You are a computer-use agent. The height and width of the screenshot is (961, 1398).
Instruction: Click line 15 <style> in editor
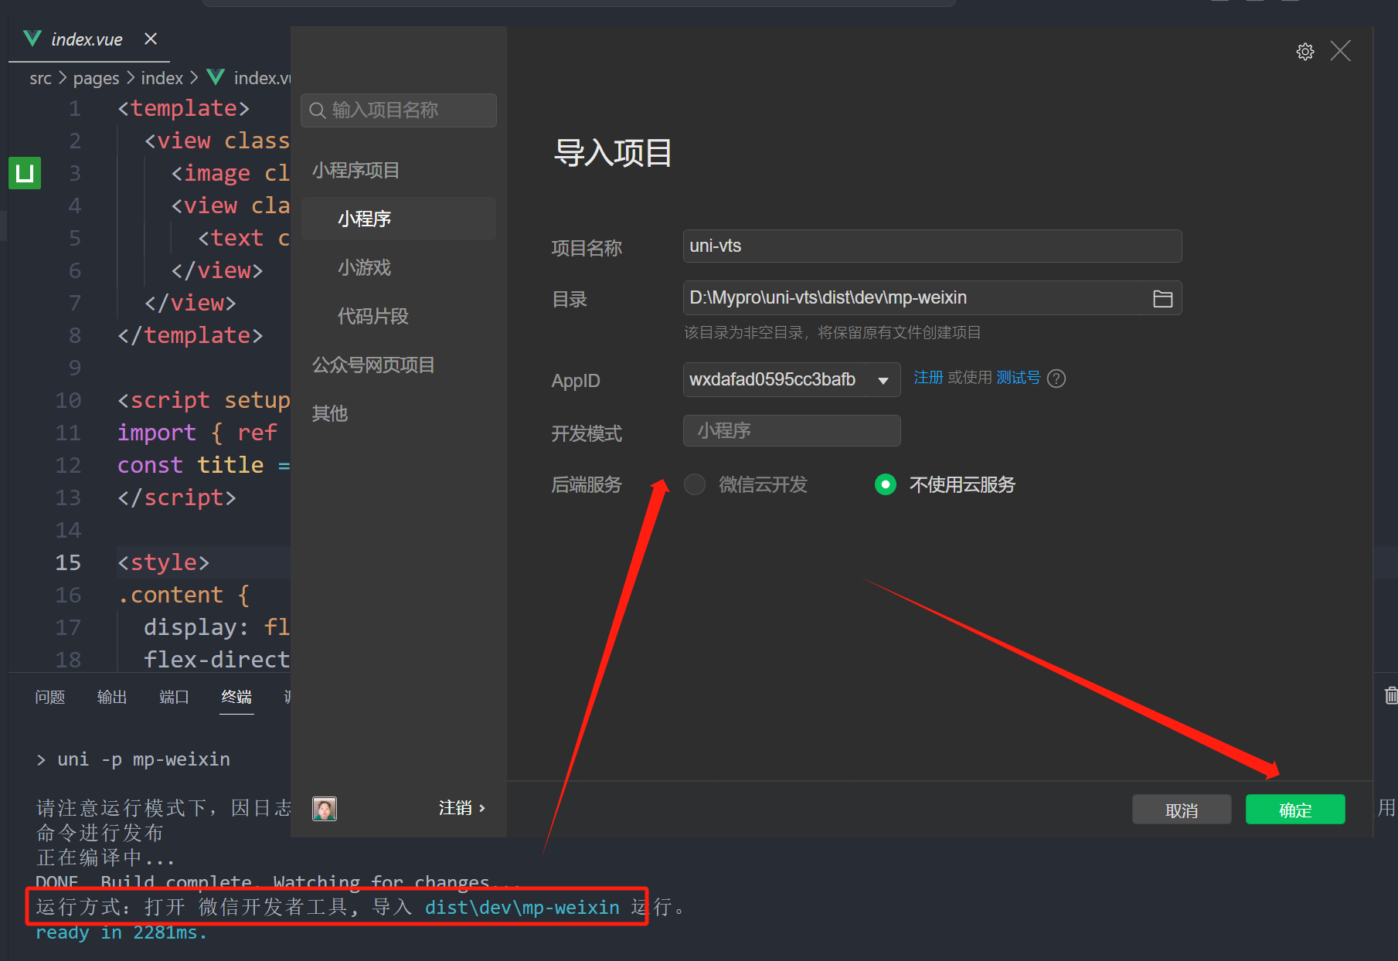(163, 562)
